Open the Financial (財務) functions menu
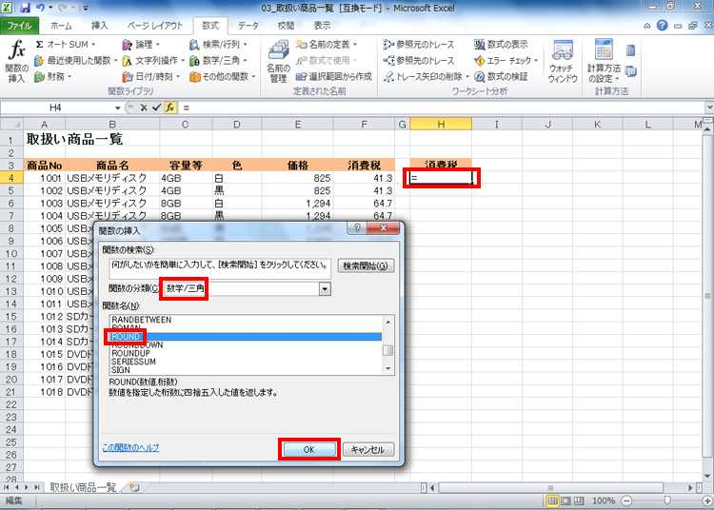This screenshot has height=510, width=714. pos(53,76)
